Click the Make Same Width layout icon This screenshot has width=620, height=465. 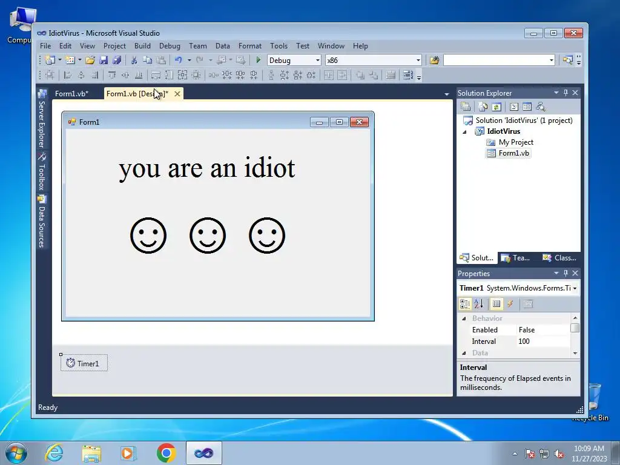[x=156, y=74]
